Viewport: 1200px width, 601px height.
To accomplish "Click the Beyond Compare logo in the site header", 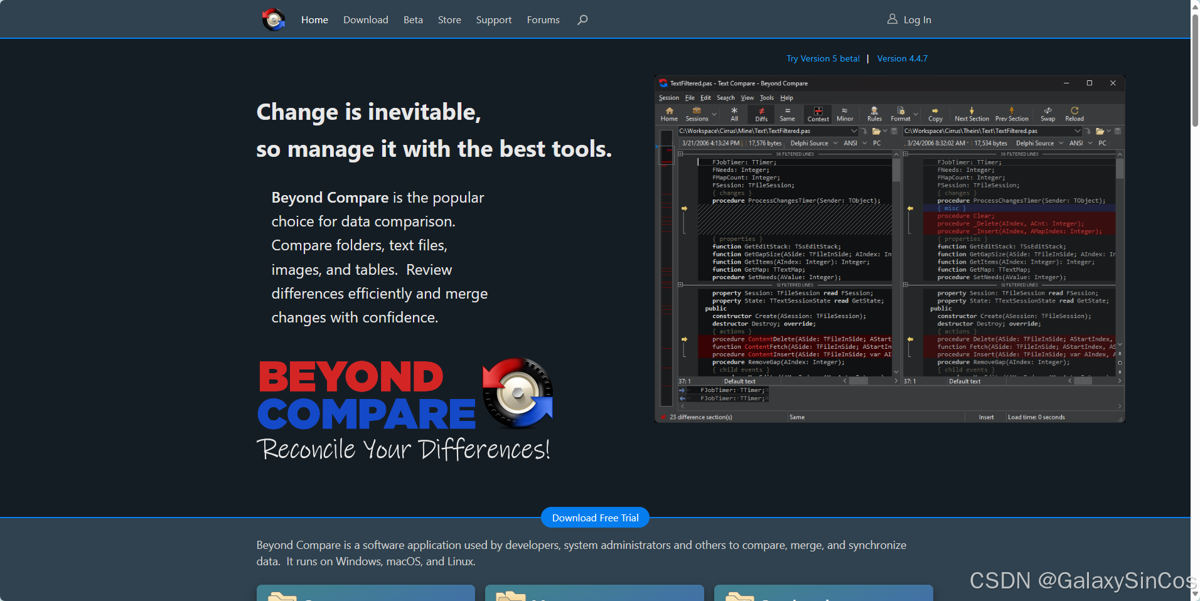I will click(273, 19).
